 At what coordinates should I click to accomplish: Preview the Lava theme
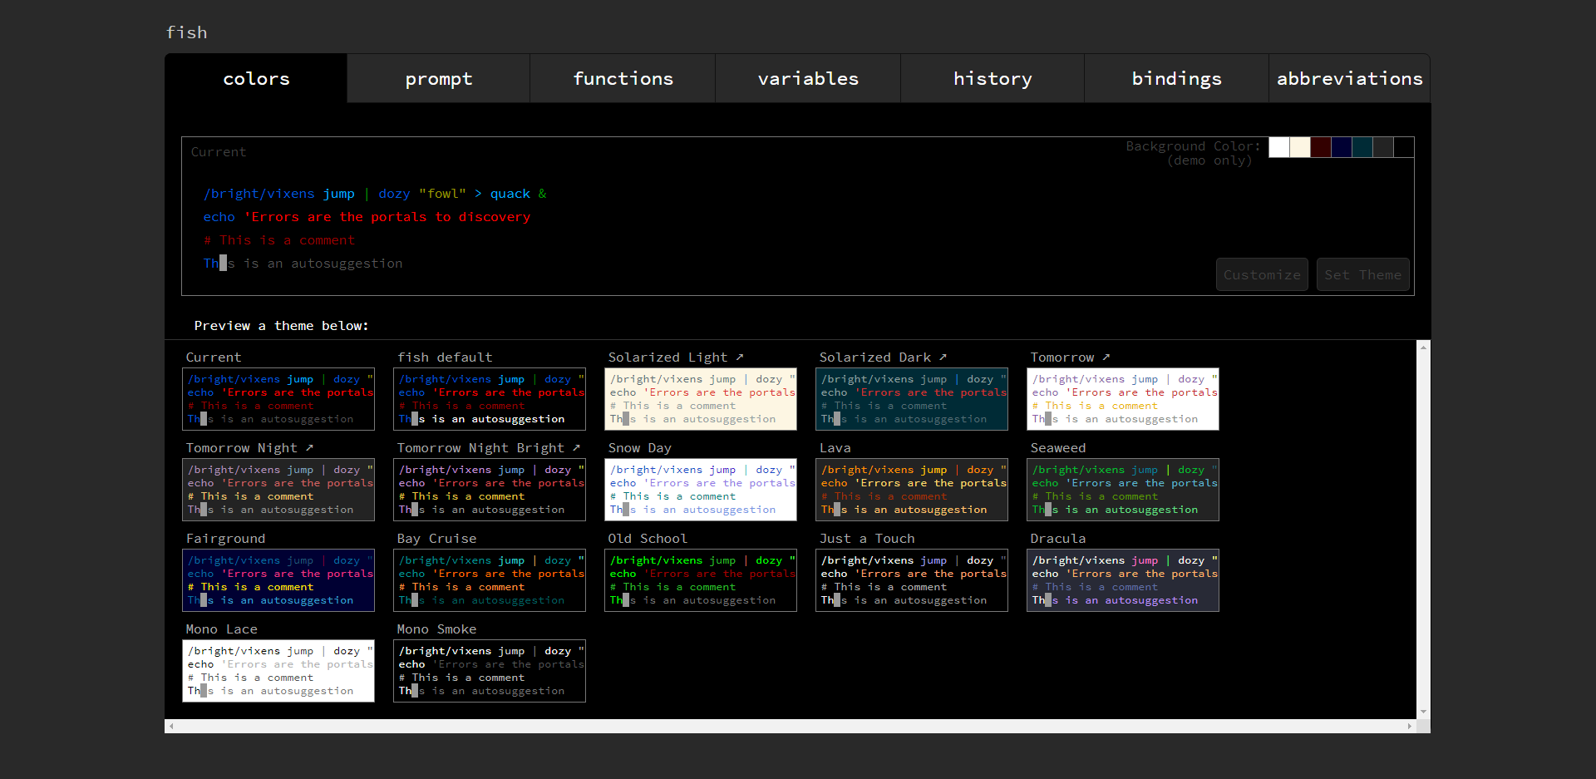click(x=912, y=490)
